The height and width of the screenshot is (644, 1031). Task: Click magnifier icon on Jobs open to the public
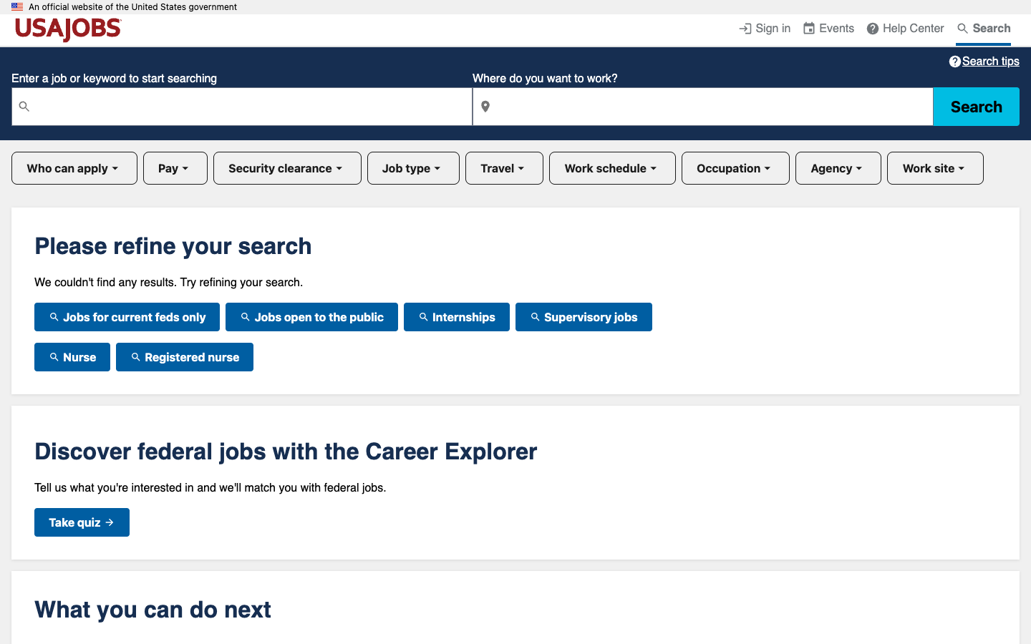pos(245,317)
